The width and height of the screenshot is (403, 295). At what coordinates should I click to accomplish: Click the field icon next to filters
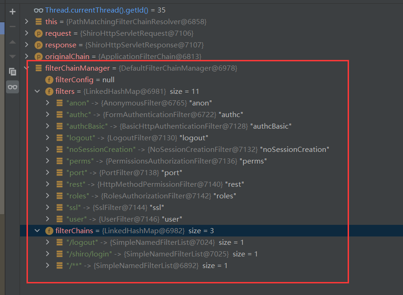pyautogui.click(x=49, y=92)
